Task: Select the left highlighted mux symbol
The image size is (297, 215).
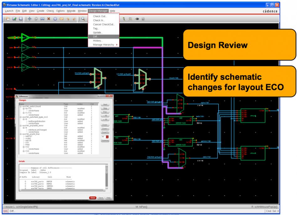Action: click(98, 78)
